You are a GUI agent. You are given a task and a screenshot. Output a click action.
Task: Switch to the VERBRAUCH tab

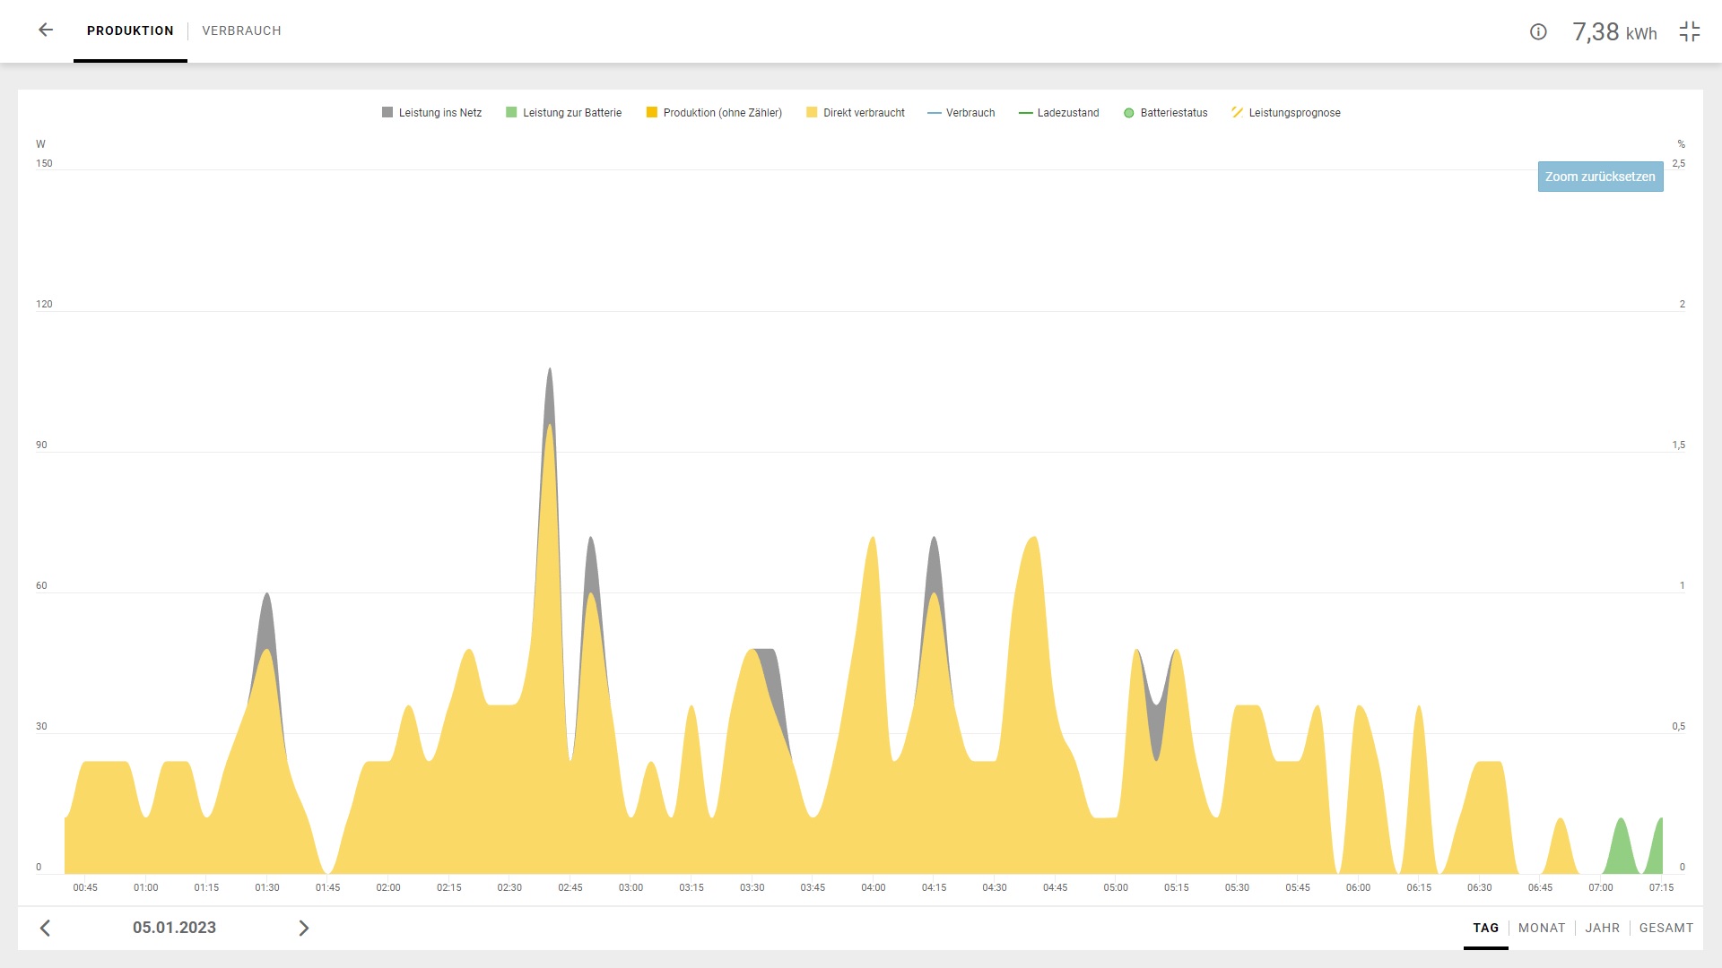click(241, 30)
